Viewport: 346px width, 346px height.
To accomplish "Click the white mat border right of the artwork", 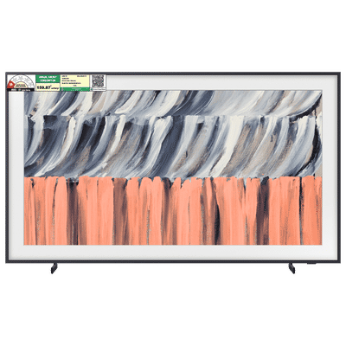I will (330, 167).
